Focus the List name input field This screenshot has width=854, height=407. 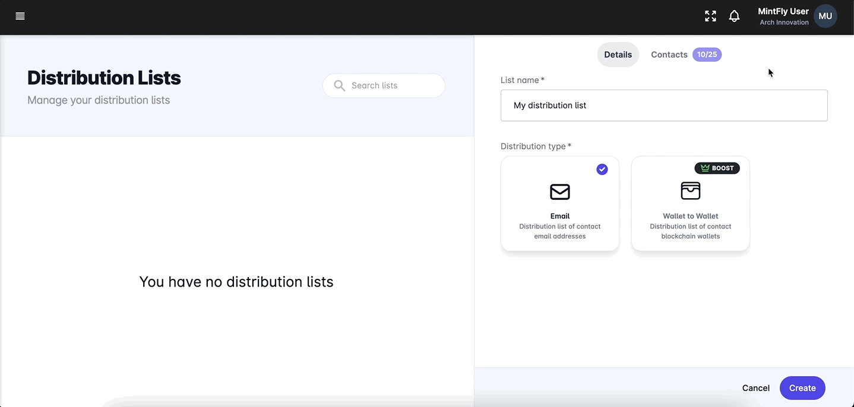coord(663,106)
